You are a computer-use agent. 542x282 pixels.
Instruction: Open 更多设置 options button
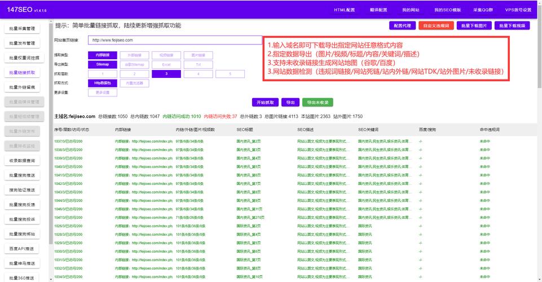coord(102,92)
